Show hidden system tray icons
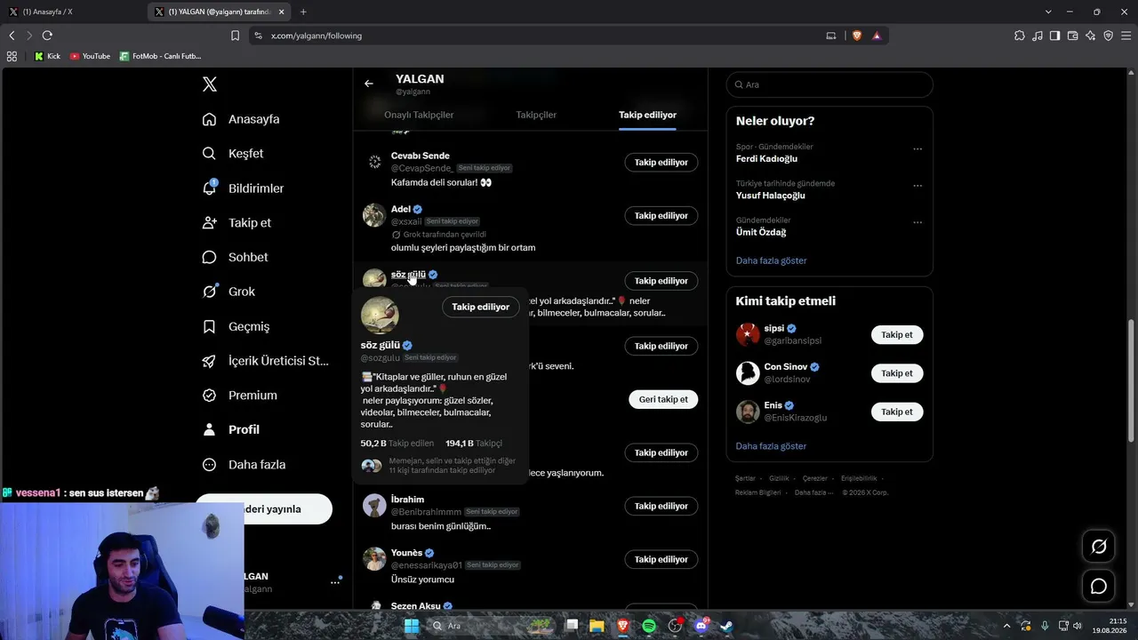The width and height of the screenshot is (1138, 640). 1006,626
